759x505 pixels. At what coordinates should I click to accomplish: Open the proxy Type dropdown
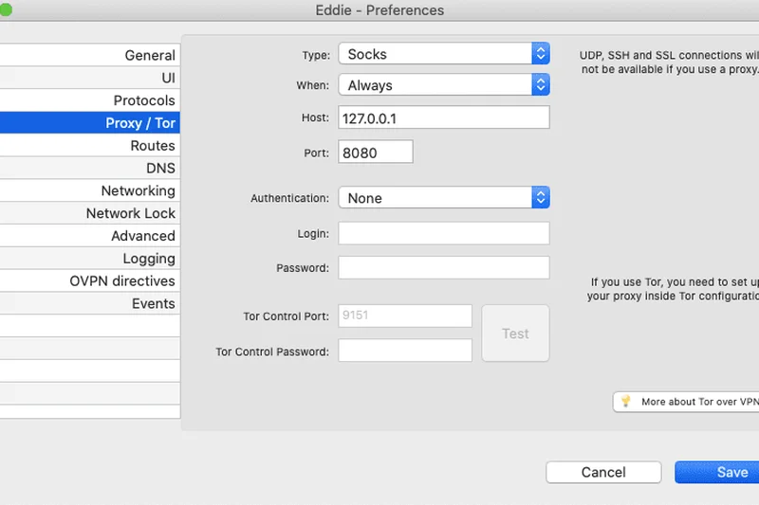coord(444,54)
